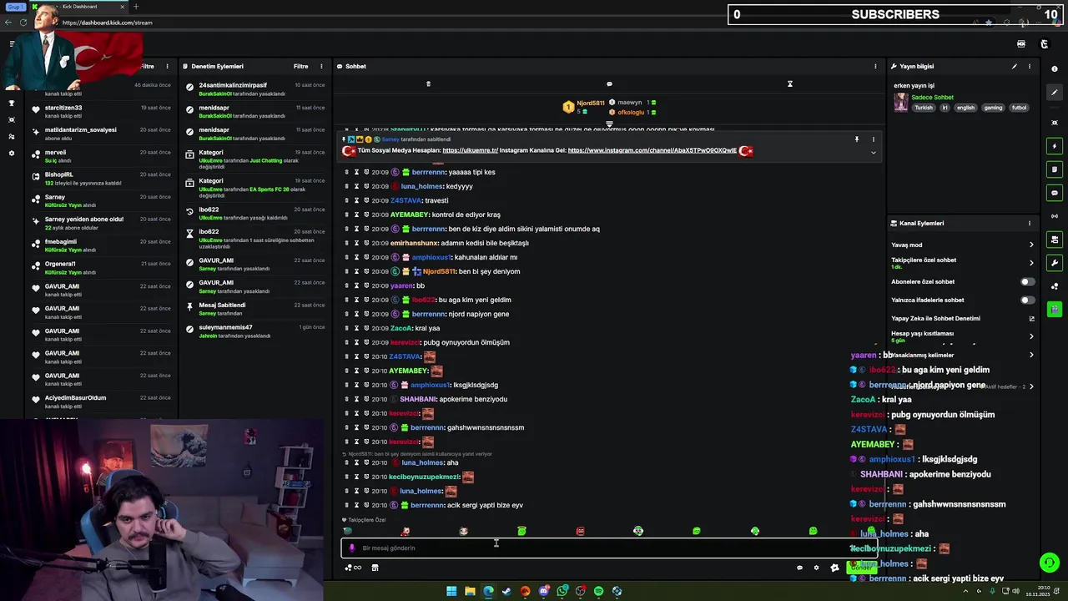Click the purple microphone icon in message box

click(x=352, y=548)
